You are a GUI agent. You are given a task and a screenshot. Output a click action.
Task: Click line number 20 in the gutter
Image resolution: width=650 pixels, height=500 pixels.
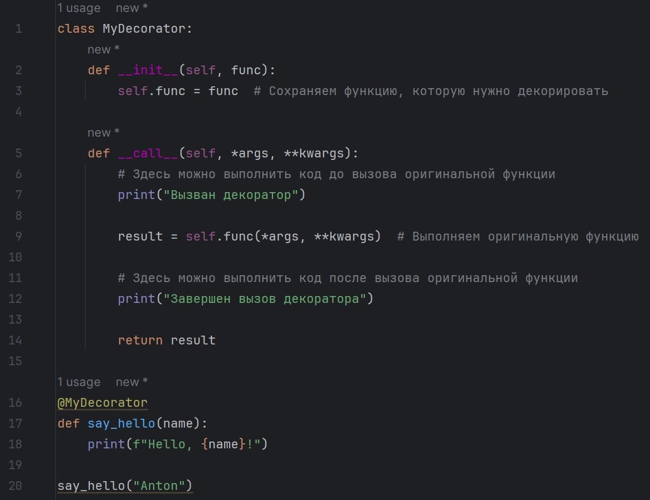[x=15, y=486]
